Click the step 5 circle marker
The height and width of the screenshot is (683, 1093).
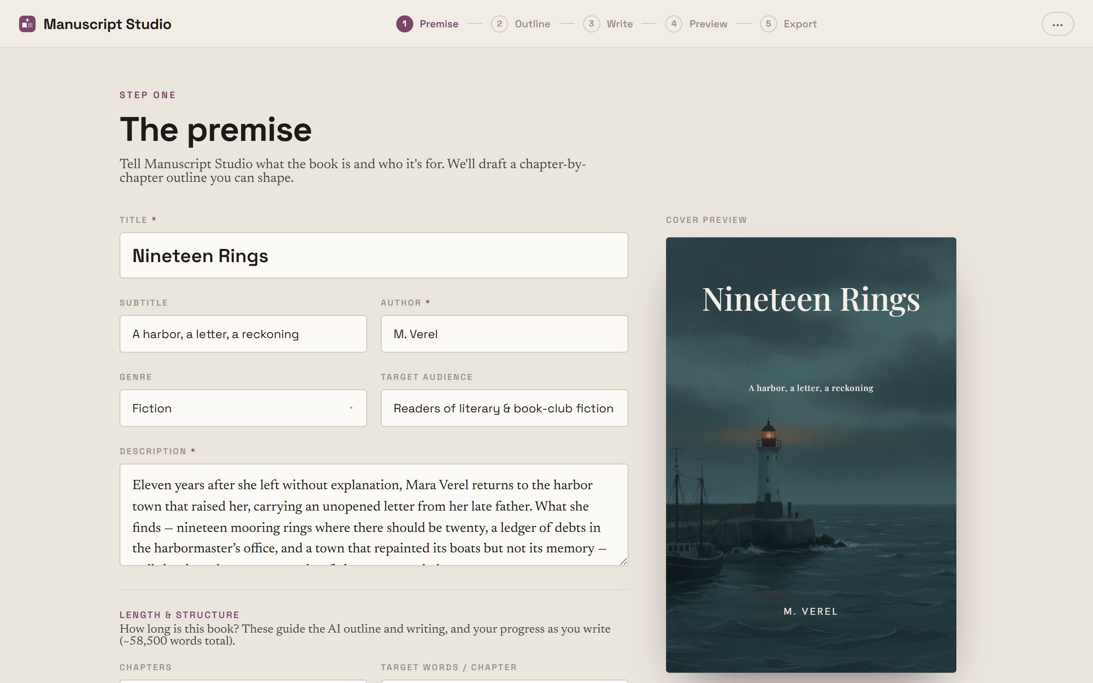768,24
